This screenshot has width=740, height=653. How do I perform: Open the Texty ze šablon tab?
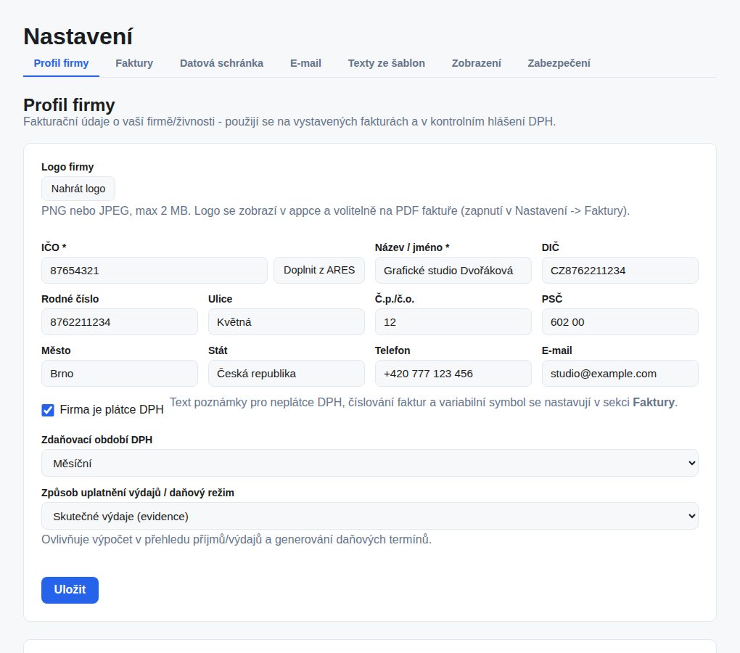(x=386, y=63)
